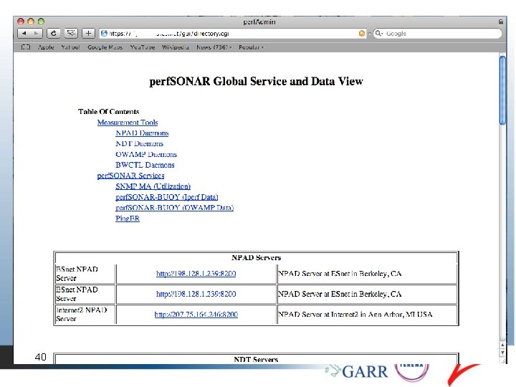The image size is (516, 387).
Task: Open perfSONAR-BUOY (Iperf Data) link
Action: [166, 197]
